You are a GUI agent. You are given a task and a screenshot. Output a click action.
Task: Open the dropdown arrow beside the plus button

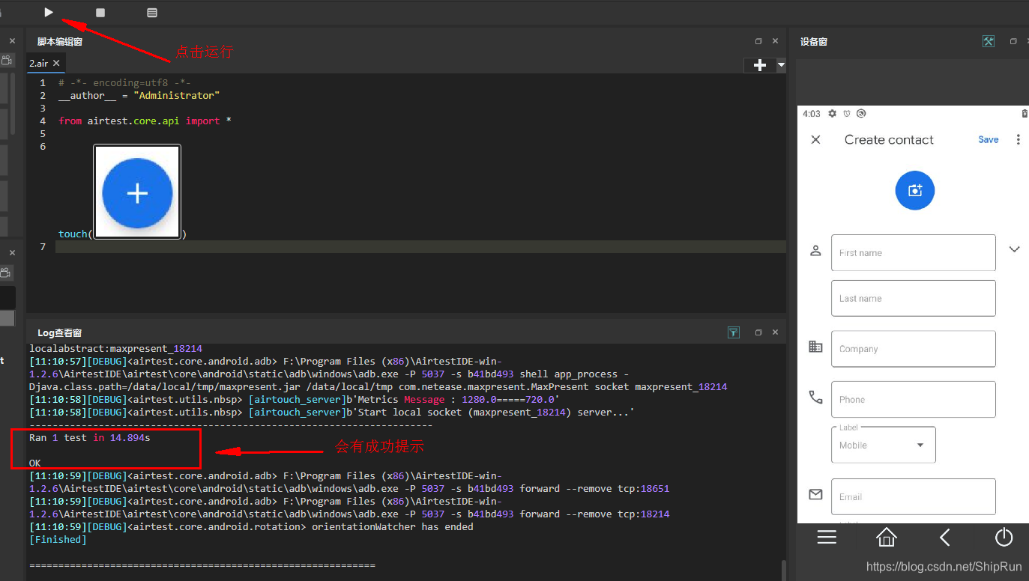(x=781, y=65)
